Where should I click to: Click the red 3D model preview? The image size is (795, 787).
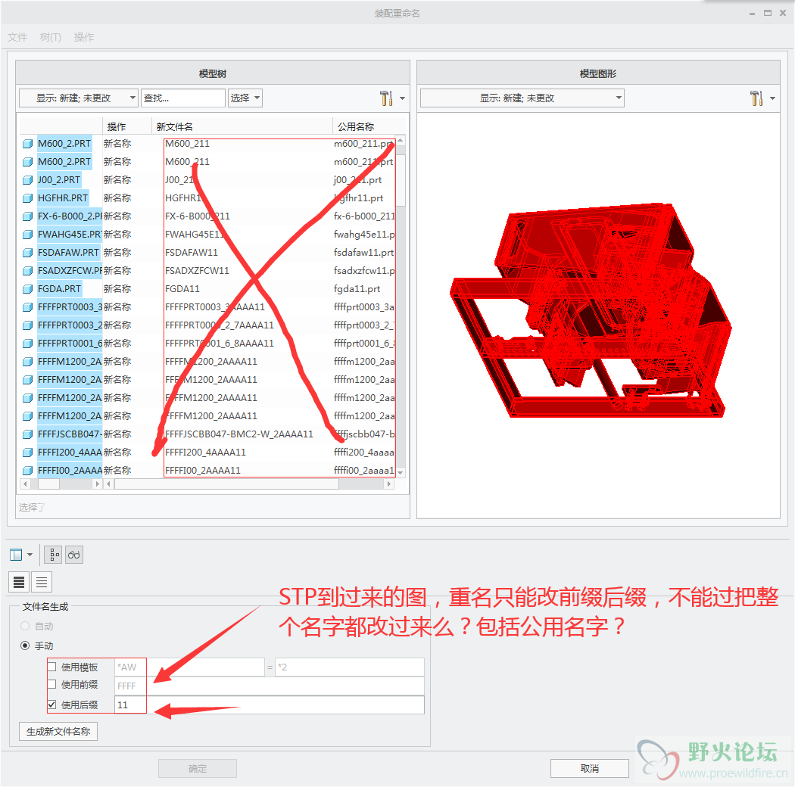tap(591, 311)
